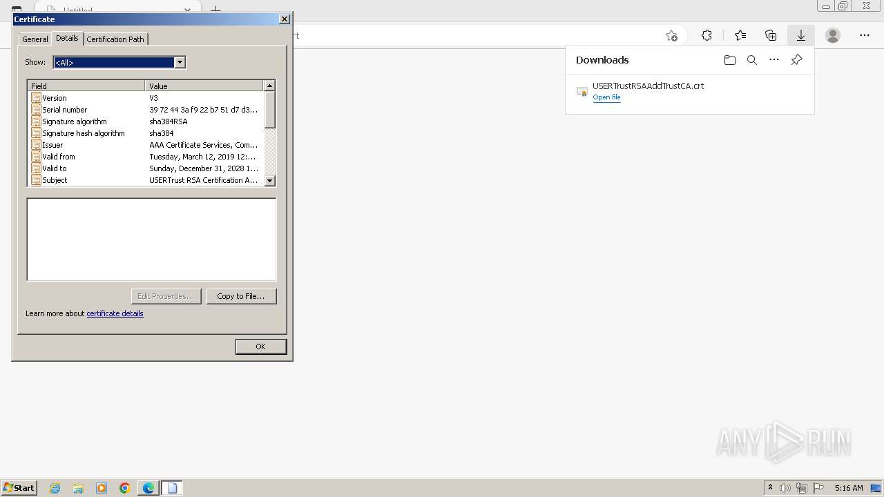This screenshot has width=884, height=497.
Task: Select the Signature hash algorithm field icon
Action: 36,133
